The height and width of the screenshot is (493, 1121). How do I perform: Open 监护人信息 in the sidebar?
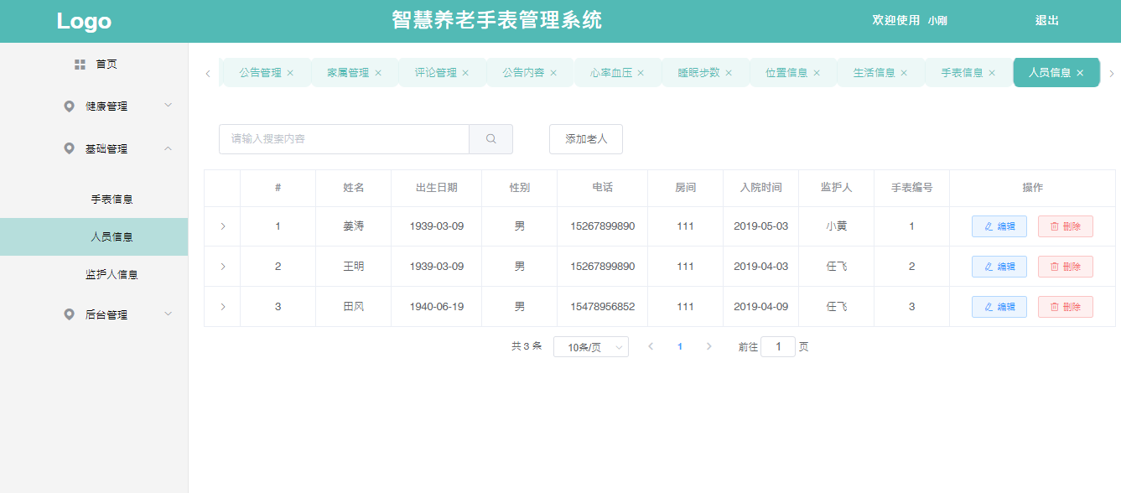pyautogui.click(x=112, y=274)
